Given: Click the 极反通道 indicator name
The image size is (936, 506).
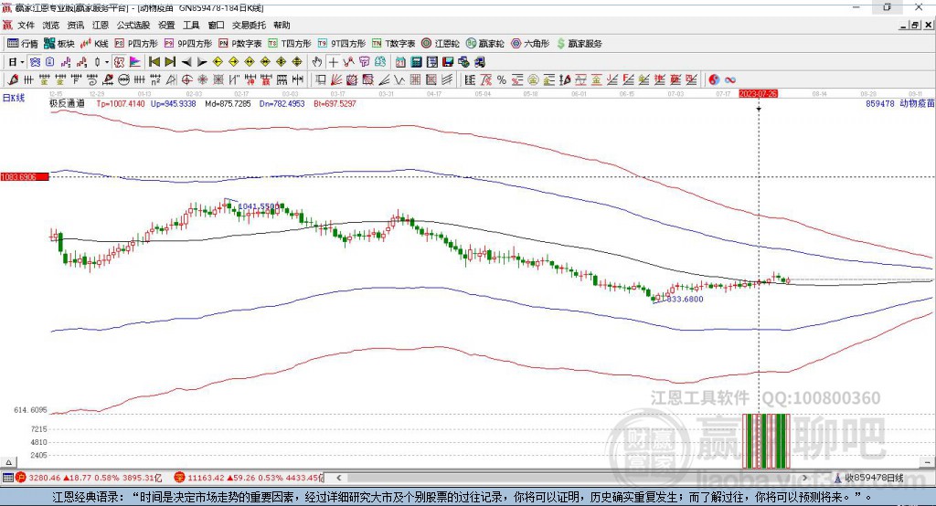Looking at the screenshot, I should pyautogui.click(x=68, y=103).
